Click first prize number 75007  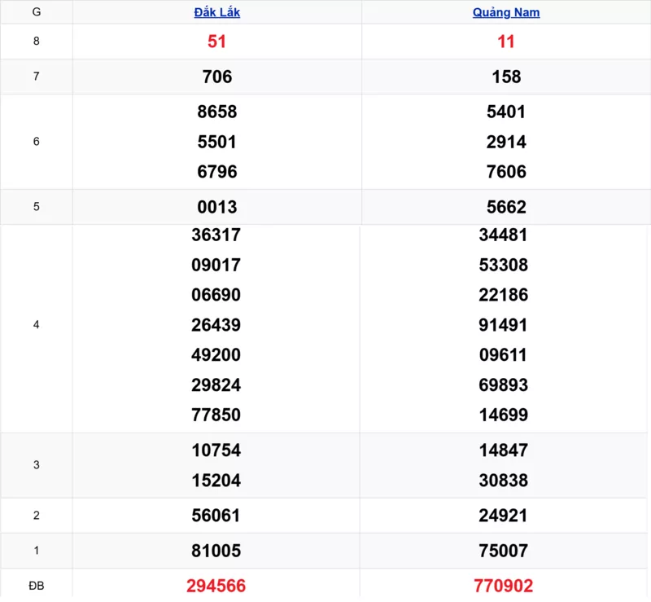[x=504, y=551]
